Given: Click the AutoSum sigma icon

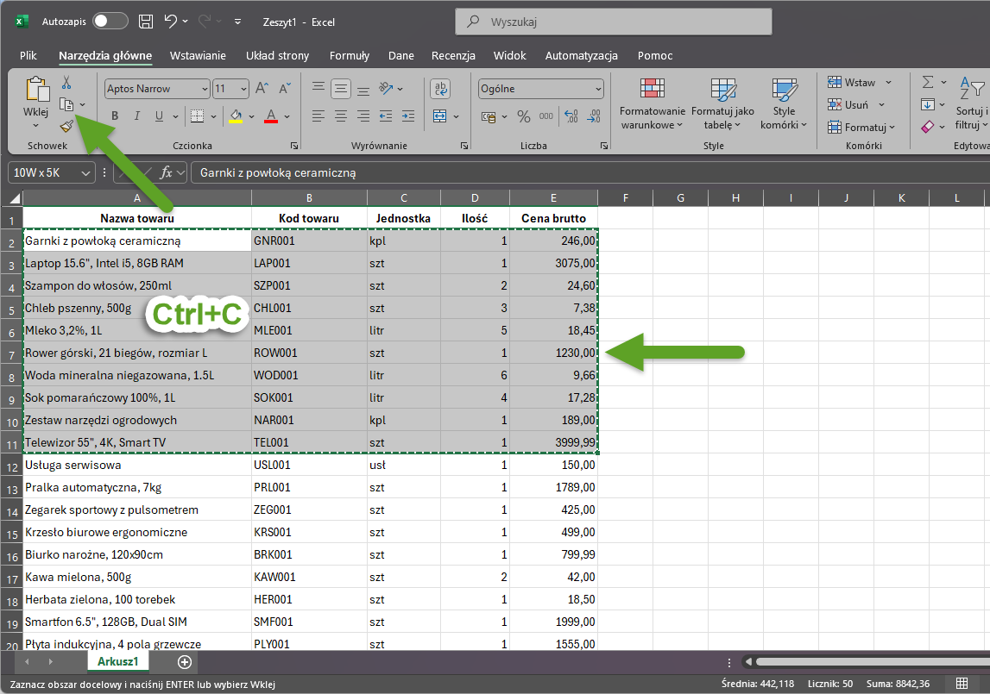Looking at the screenshot, I should [x=928, y=82].
